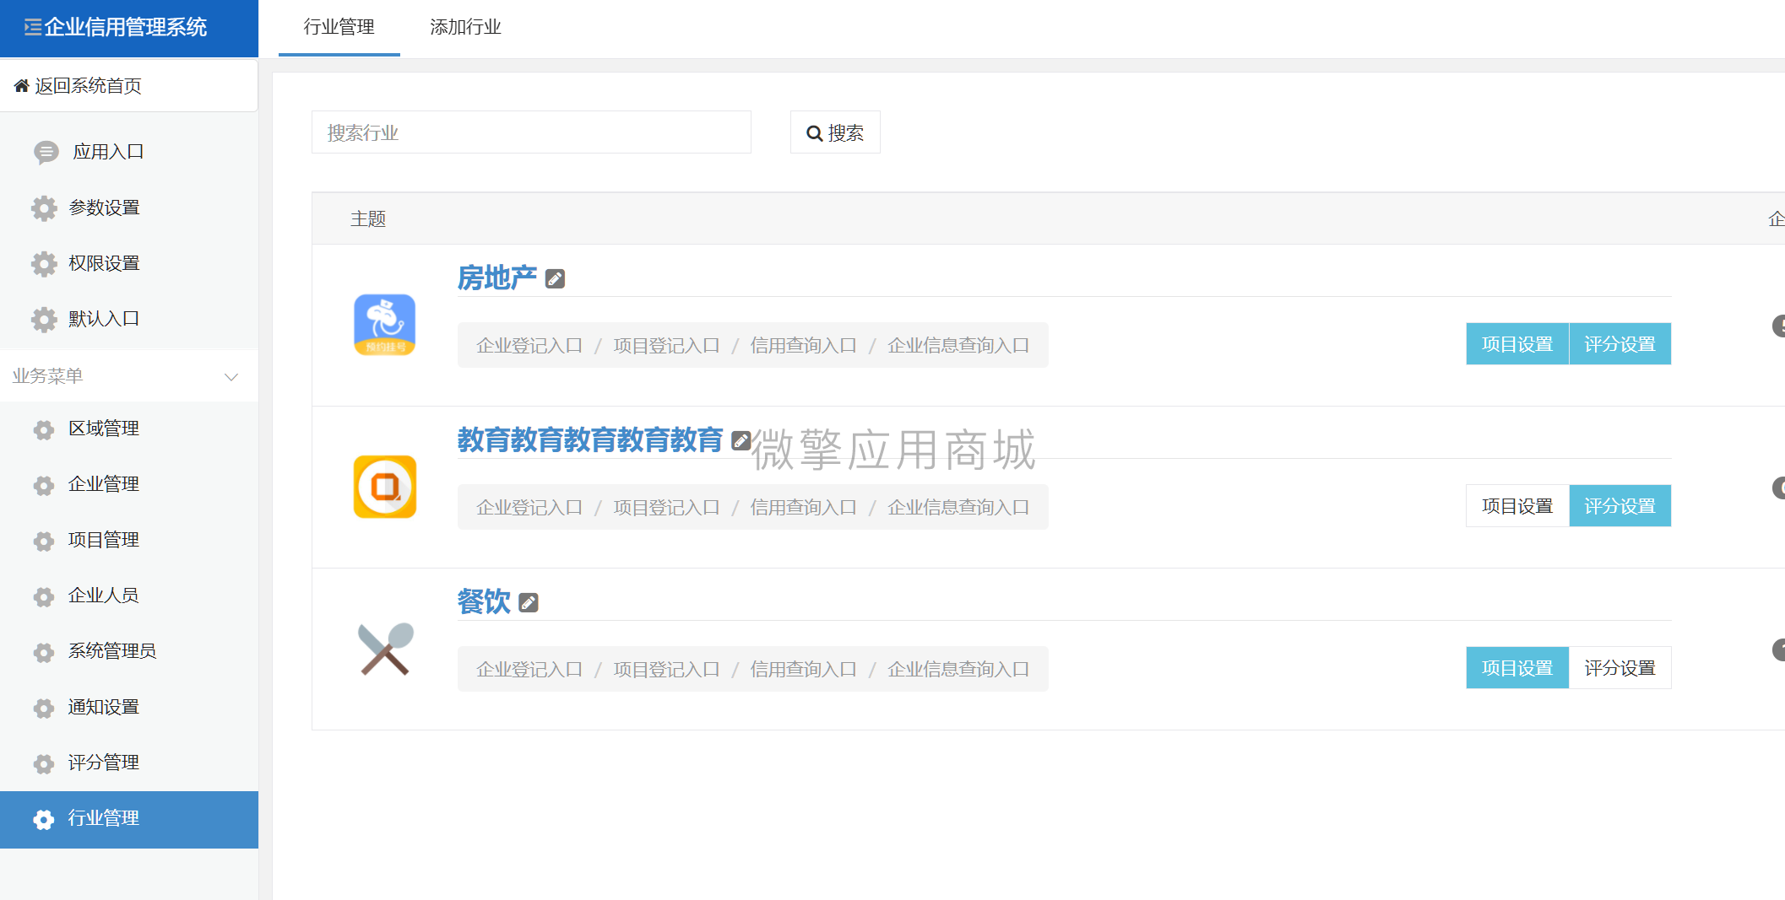Click the edit pencil icon next to 教育教育教育教育教育
The image size is (1785, 900).
tap(741, 440)
